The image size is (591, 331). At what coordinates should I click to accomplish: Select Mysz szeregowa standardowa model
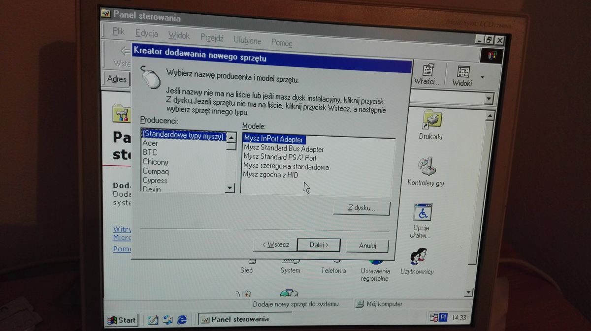286,167
